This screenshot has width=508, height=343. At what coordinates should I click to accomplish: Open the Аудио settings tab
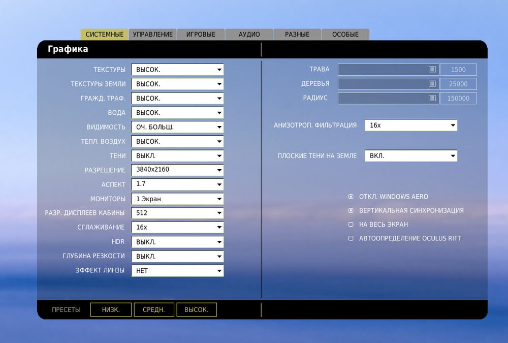[249, 34]
